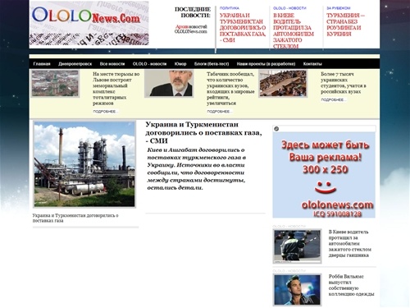Screen dimensions: 410x308
Task: Open Lviv city thumbnail image
Action: 55,83
